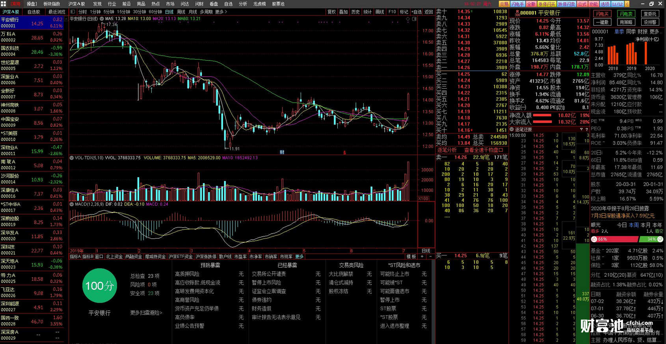Select 万科A in the stock list
Image resolution: width=666 pixels, height=344 pixels.
[32, 37]
